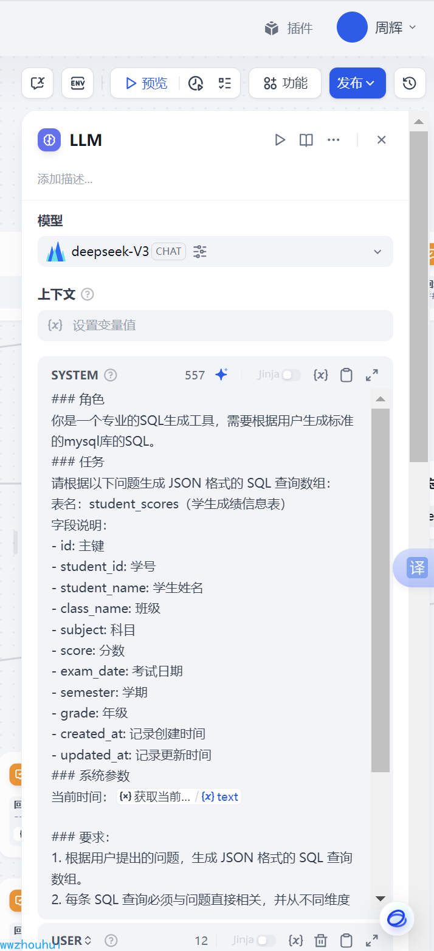
Task: Open the ENV environment variables icon
Action: click(78, 83)
